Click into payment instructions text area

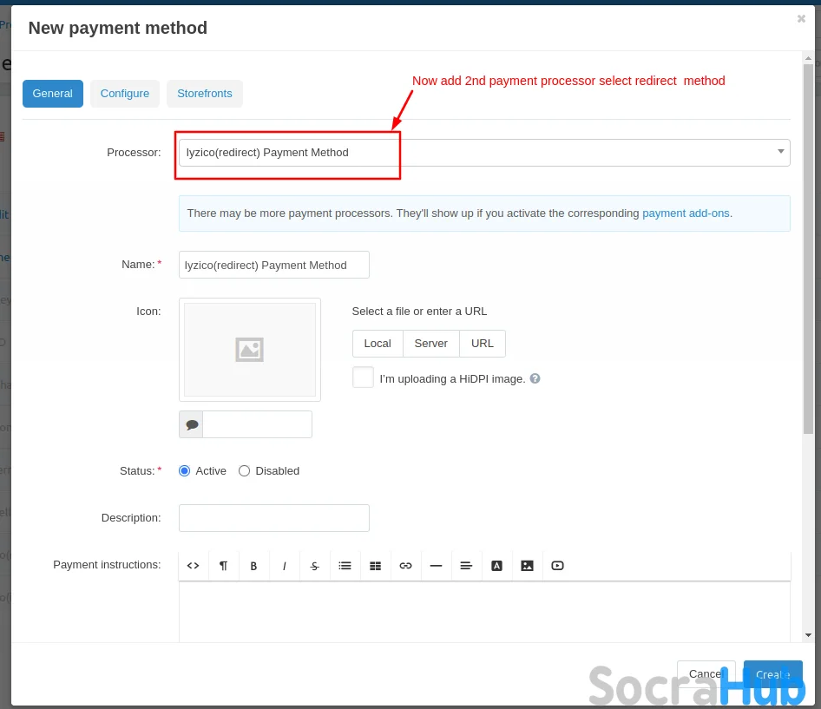(x=484, y=612)
